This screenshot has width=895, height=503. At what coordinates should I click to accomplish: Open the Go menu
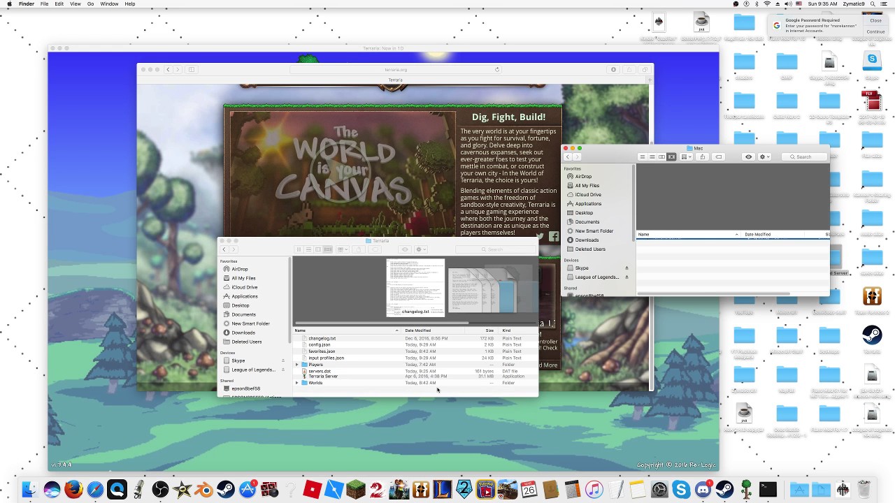pos(90,4)
